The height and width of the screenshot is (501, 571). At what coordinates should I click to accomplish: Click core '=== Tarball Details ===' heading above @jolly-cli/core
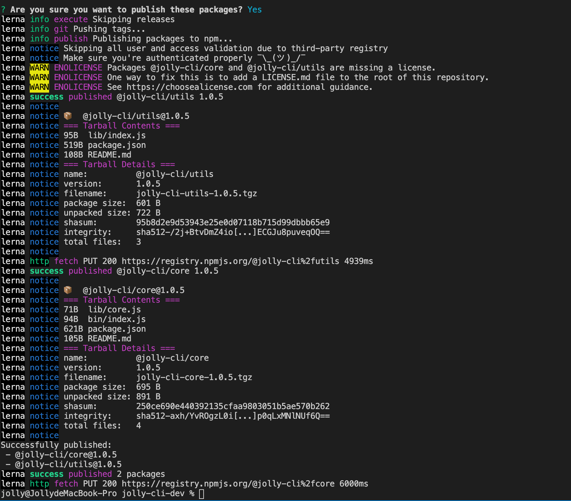[119, 348]
